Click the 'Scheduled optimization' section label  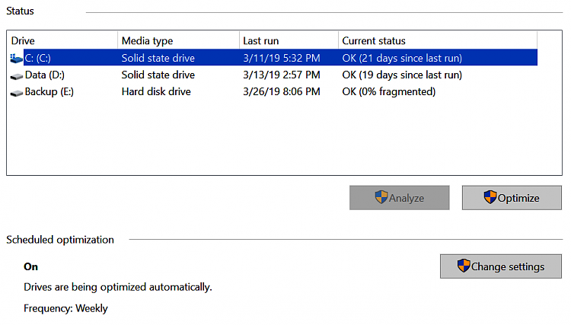60,240
